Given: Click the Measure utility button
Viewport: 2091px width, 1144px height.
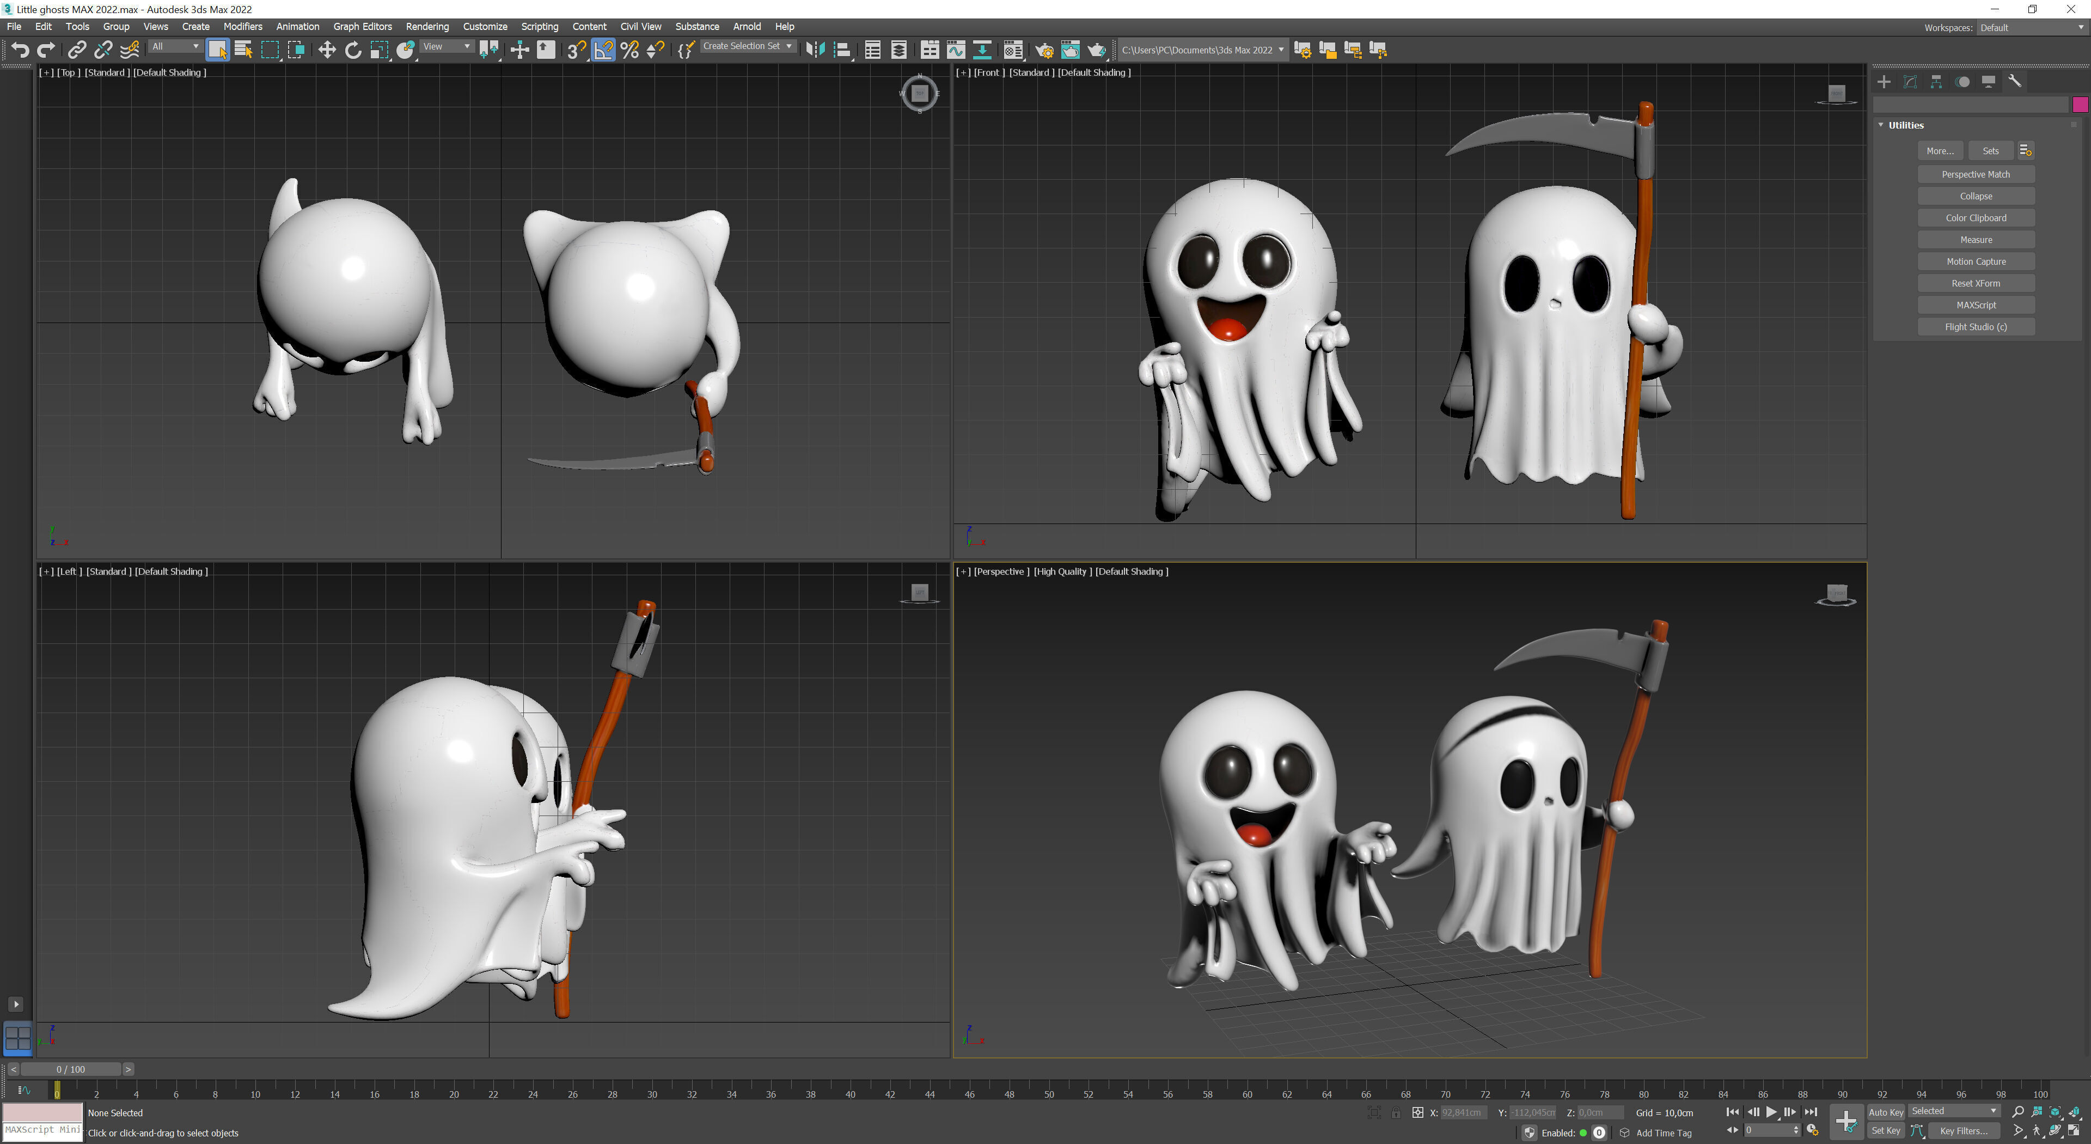Looking at the screenshot, I should pyautogui.click(x=1976, y=240).
